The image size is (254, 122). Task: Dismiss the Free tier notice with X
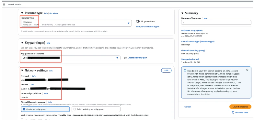(247, 70)
